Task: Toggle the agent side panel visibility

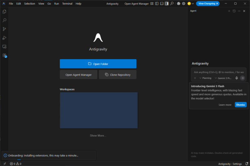Action: (x=167, y=4)
